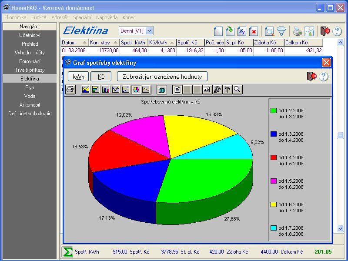Click the Spotř. kWh column header
This screenshot has height=261, width=348.
coord(134,42)
